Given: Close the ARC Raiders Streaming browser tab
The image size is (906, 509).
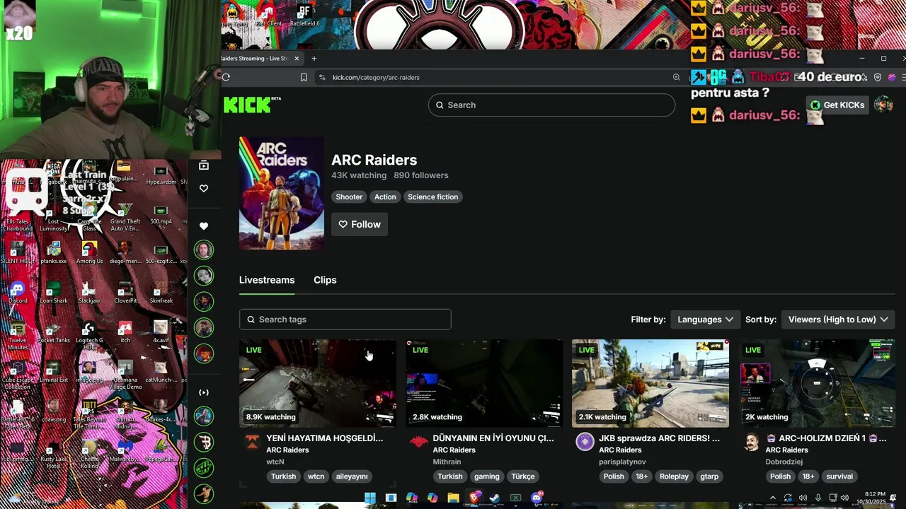Looking at the screenshot, I should [x=297, y=59].
